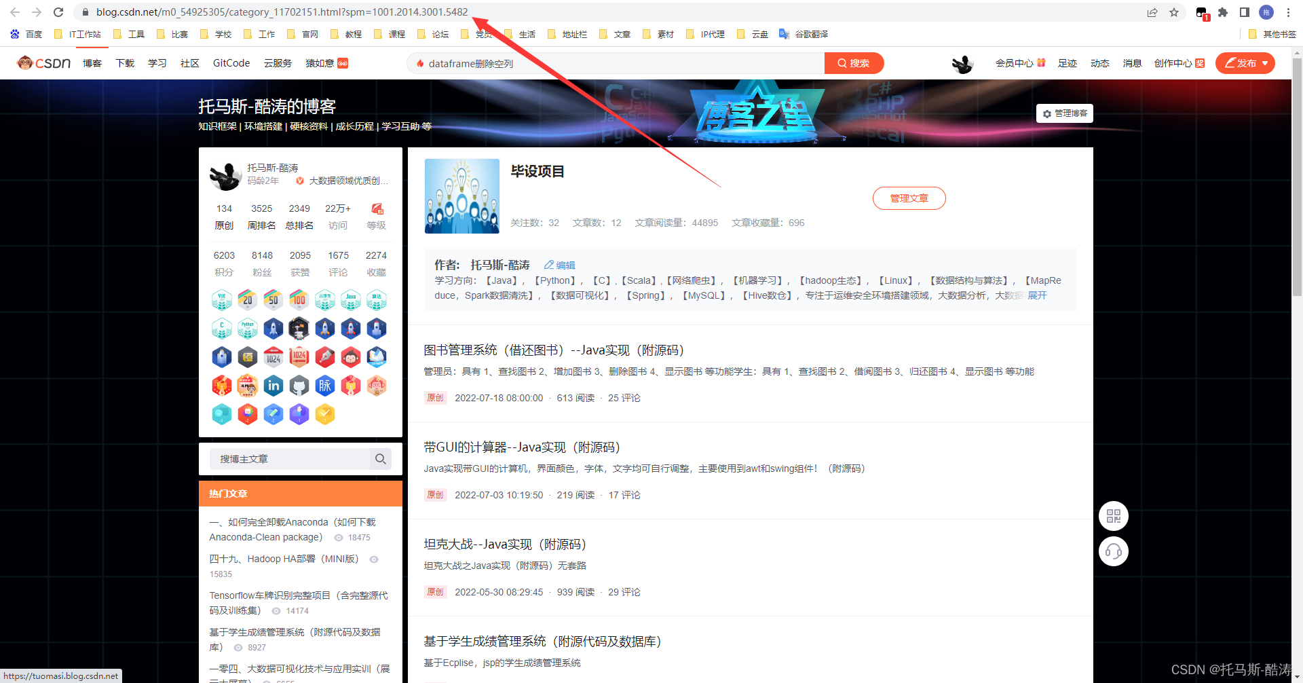Bookmark the page via the star icon
1303x683 pixels.
click(x=1175, y=12)
